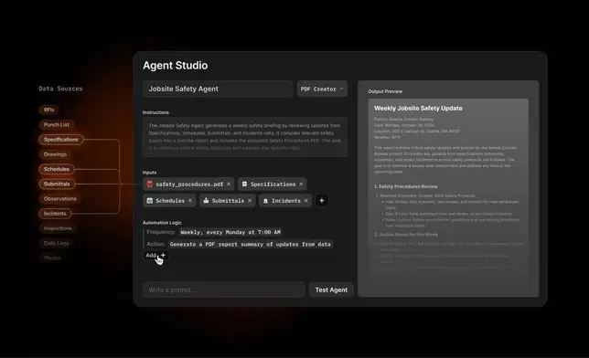Edit the Frequency value Weekly every Monday
The height and width of the screenshot is (358, 589).
click(230, 232)
